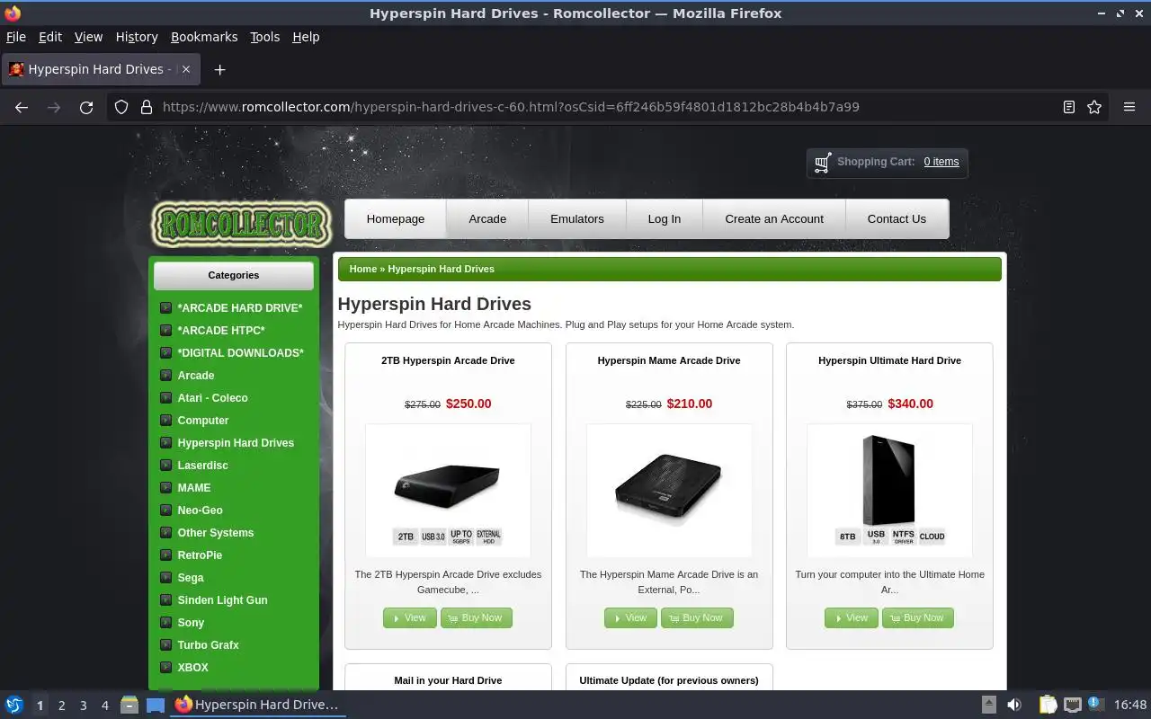Click the show desktop icon in taskbar

[x=156, y=705]
